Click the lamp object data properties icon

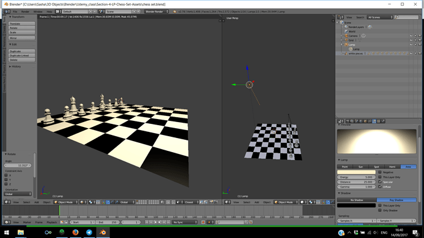374,121
